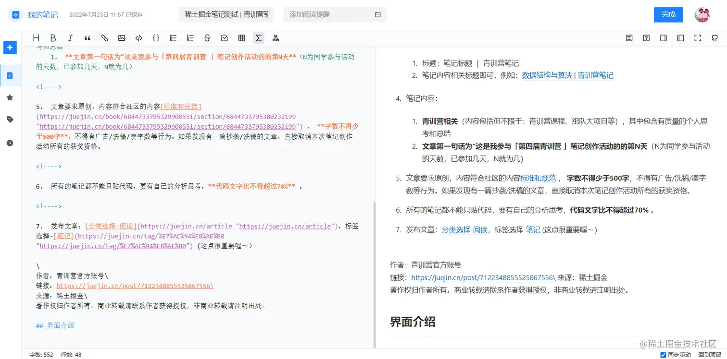Focus the note title input field
Image resolution: width=727 pixels, height=359 pixels.
coord(226,15)
